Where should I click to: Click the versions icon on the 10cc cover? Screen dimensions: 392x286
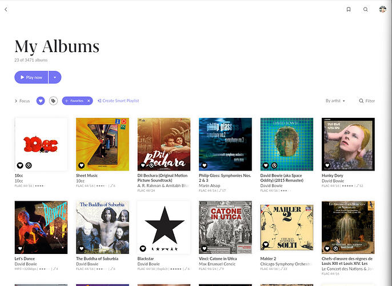(x=29, y=165)
